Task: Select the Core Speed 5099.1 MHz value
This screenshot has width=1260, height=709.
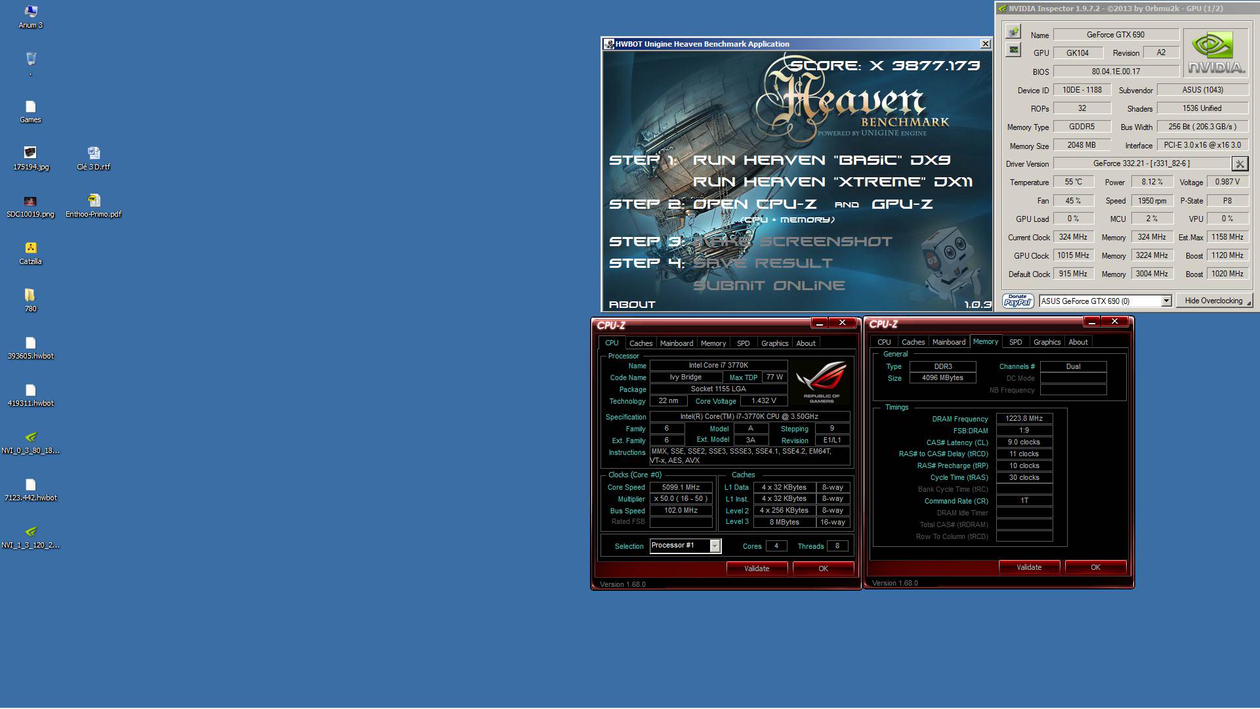Action: [x=681, y=487]
